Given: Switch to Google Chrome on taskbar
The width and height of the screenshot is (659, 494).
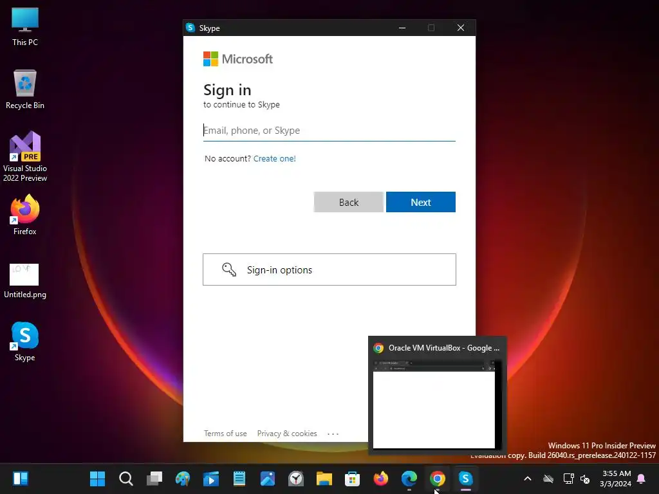Looking at the screenshot, I should pos(437,479).
